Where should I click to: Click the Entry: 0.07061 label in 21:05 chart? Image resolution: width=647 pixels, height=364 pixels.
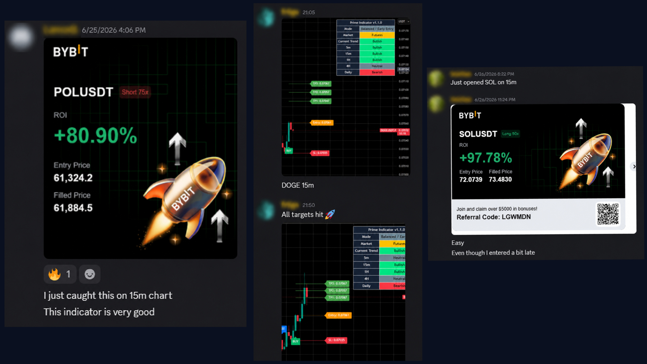pos(322,123)
